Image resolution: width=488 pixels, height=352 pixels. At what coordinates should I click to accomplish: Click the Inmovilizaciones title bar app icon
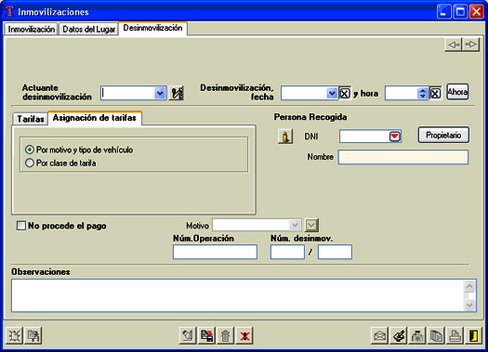coord(10,12)
